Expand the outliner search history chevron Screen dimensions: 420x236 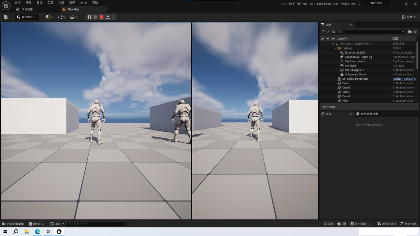click(403, 32)
